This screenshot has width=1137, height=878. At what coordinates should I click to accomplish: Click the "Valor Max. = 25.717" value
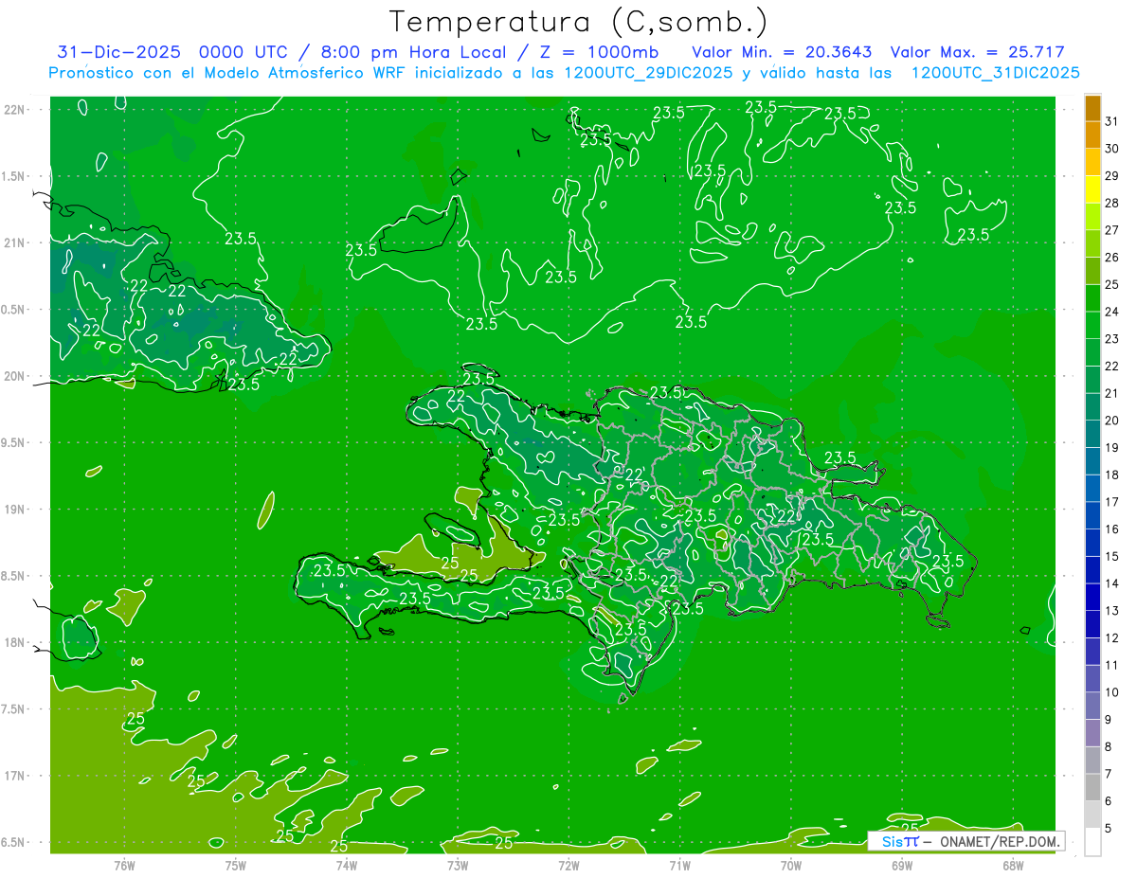tap(979, 52)
